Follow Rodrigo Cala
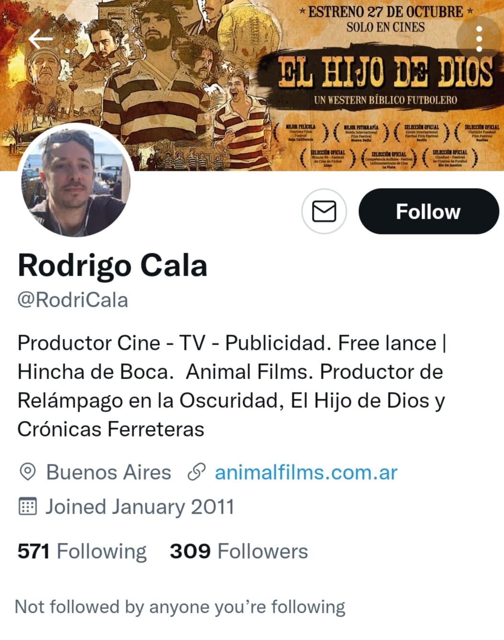Image resolution: width=504 pixels, height=640 pixels. 428,211
